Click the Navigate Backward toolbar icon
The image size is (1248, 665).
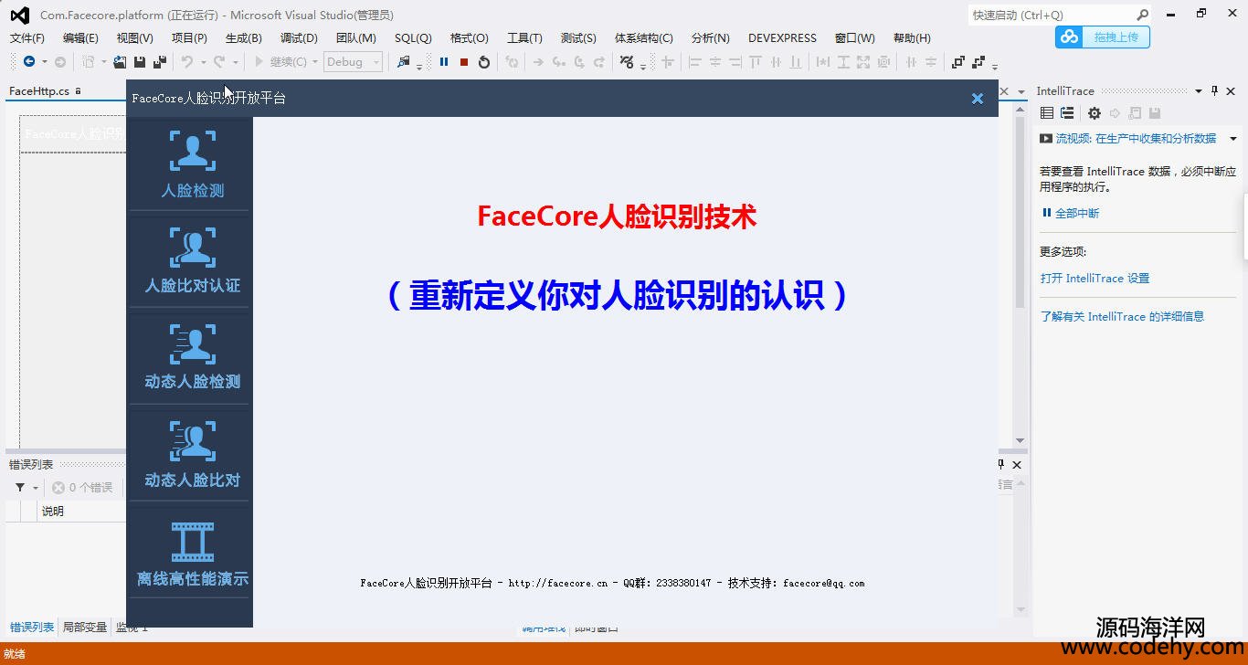[29, 62]
